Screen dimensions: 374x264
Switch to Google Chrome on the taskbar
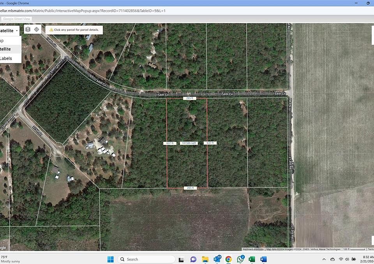(229, 259)
